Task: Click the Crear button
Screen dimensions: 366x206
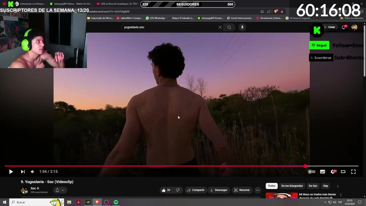Action: 329,27
